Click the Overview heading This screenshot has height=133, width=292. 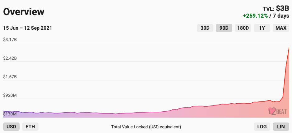[x=24, y=12]
